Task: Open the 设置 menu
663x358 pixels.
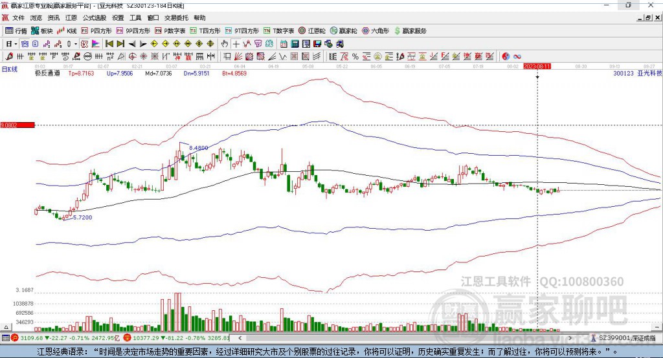Action: coord(118,17)
